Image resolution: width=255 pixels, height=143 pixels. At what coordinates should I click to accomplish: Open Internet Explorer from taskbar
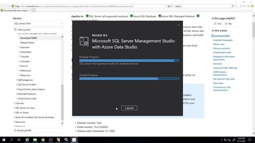27,140
